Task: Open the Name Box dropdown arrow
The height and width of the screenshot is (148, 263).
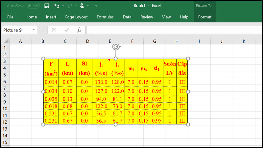Action: [34, 30]
